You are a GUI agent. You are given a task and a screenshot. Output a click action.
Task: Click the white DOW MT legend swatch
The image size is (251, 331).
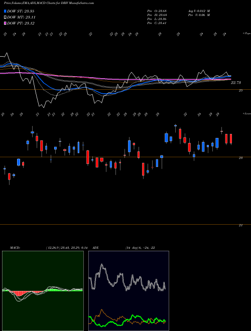tap(5, 18)
